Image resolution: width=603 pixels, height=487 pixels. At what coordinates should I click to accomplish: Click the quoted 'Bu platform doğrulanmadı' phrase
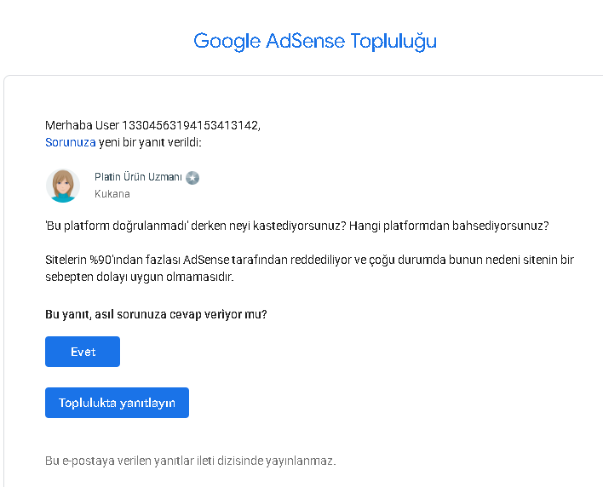[117, 226]
